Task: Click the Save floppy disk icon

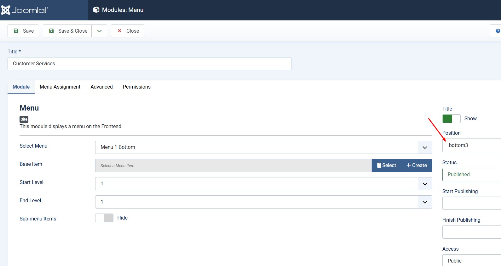Action: 16,31
